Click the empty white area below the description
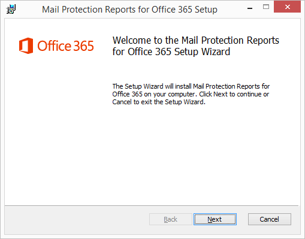The width and height of the screenshot is (305, 239). 191,154
